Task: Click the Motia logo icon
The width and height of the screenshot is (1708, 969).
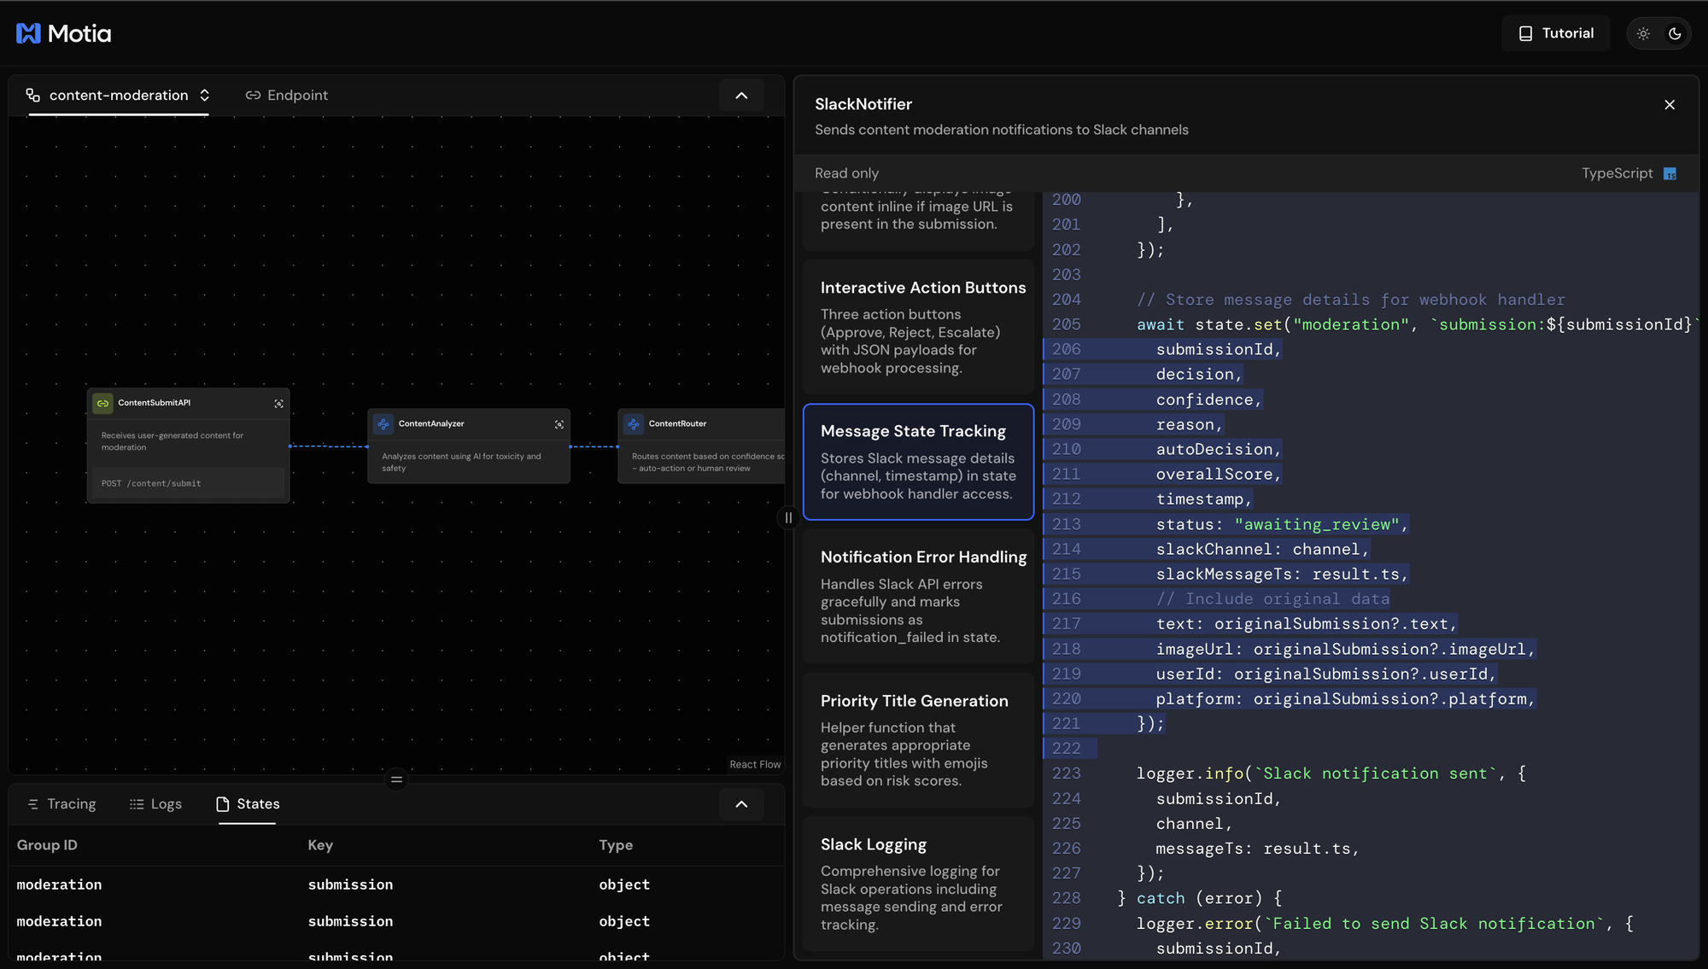Action: (28, 33)
